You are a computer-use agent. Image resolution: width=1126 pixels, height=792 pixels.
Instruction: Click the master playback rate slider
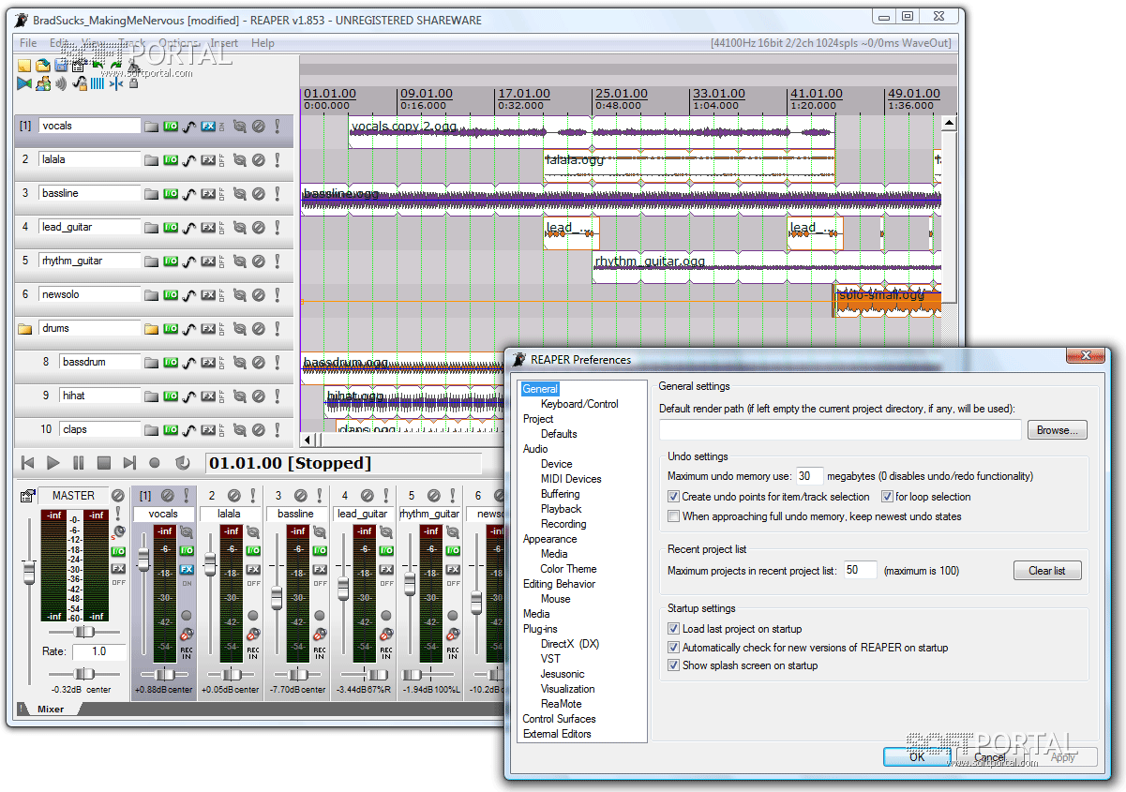83,674
